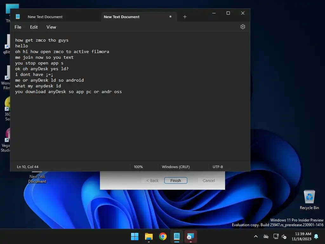Click the OneDrive cloud tray icon
Viewport: 325px width, 244px height.
tap(266, 236)
